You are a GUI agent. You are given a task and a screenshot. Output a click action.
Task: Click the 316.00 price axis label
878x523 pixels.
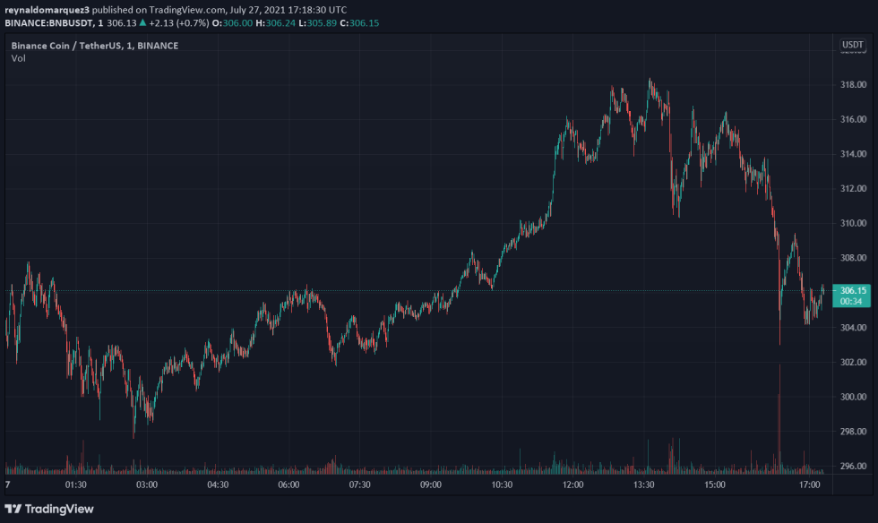click(x=853, y=119)
